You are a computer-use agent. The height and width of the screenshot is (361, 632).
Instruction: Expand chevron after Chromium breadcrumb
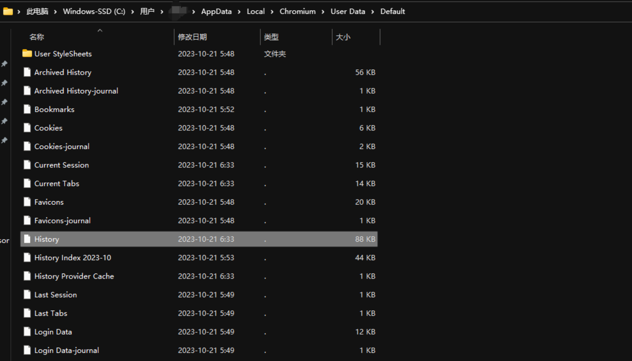(x=323, y=12)
